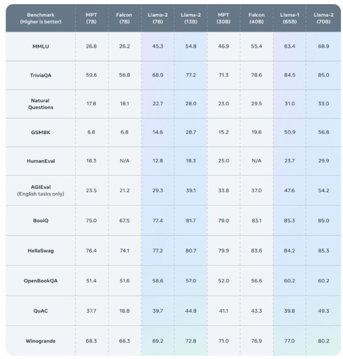
Task: Click the Llama-1 (65B) column header
Action: click(x=290, y=19)
